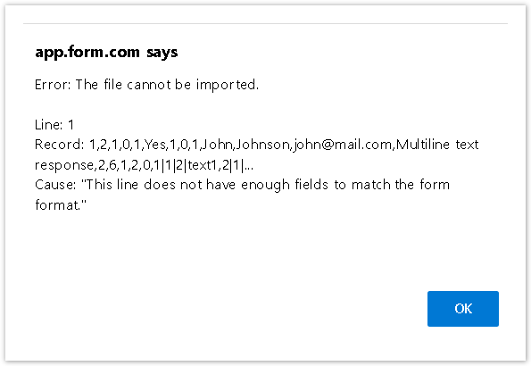Viewport: 531px width, 366px height.
Task: Select the 'Error: The file cannot be imported.' message
Action: pos(146,85)
